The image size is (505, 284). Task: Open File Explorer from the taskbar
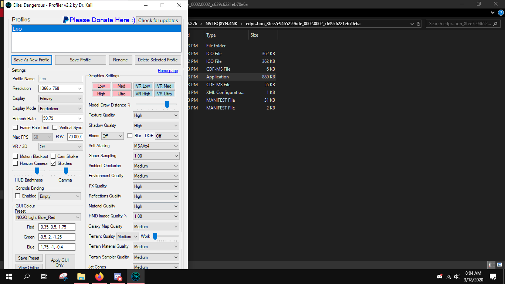click(x=81, y=276)
